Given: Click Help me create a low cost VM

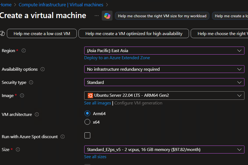Looking at the screenshot, I should tap(42, 33).
